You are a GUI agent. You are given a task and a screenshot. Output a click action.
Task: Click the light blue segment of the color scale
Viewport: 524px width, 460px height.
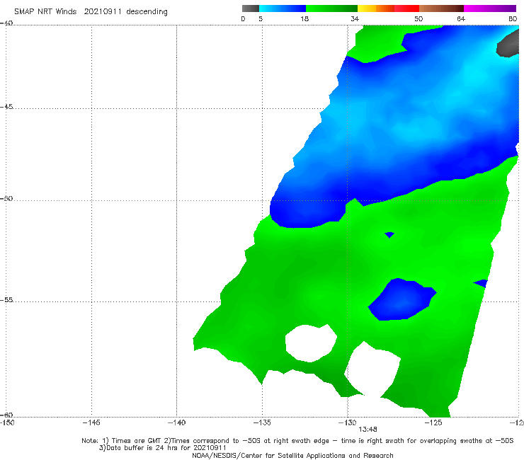[x=283, y=8]
